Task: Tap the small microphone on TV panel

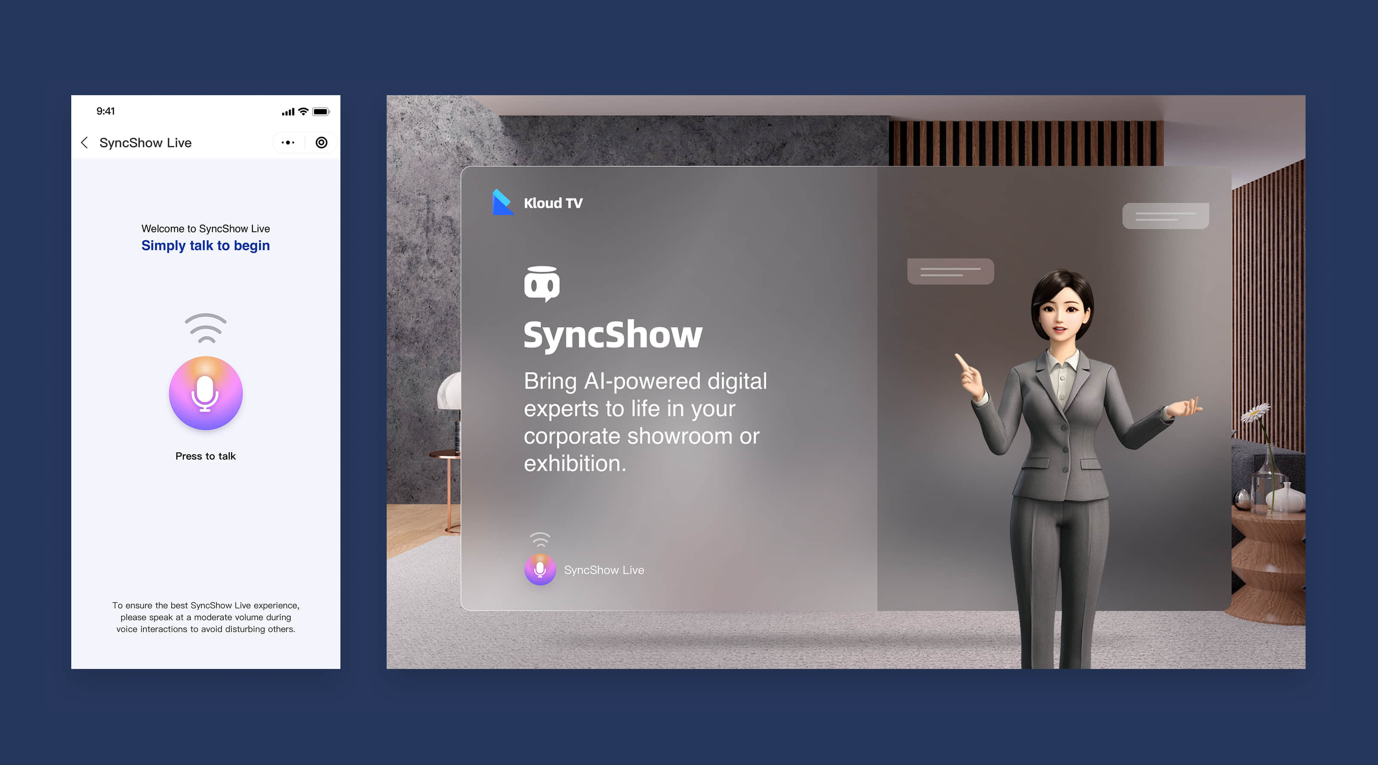Action: coord(540,569)
